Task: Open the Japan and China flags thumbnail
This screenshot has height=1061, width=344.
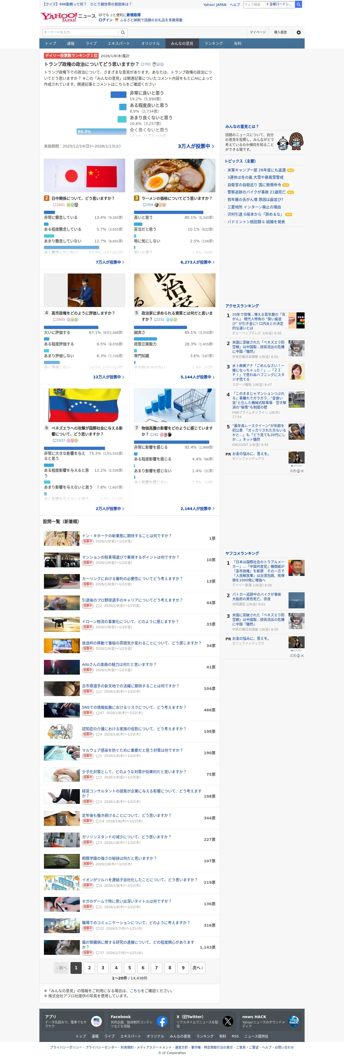Action: tap(84, 175)
